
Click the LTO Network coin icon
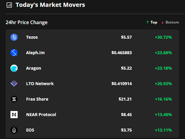pos(14,84)
